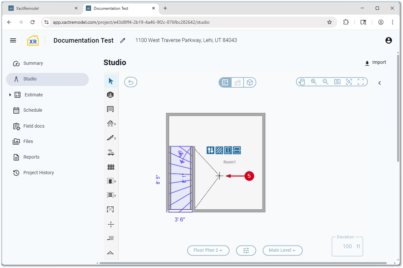Toggle the elevation roof view button
The image size is (403, 268).
(x=237, y=82)
